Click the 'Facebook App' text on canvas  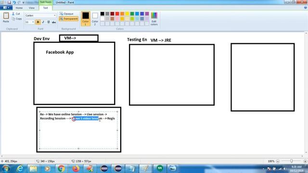click(x=60, y=52)
